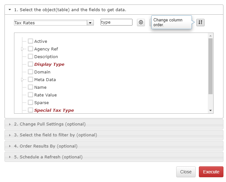Open section 2 Change Pull Settings
The height and width of the screenshot is (182, 226).
(114, 124)
